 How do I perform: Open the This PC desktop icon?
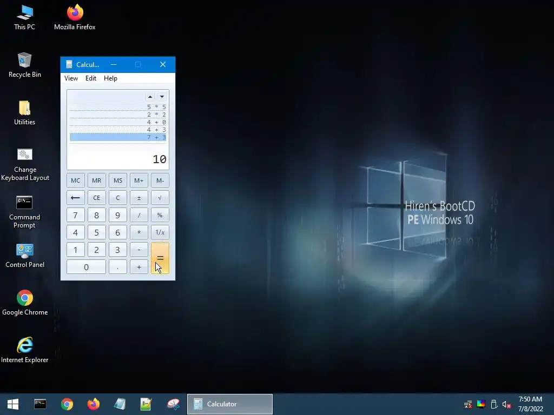coord(25,18)
